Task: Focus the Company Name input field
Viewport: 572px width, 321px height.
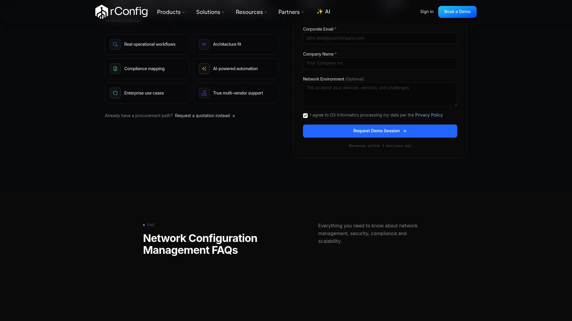Action: 380,63
